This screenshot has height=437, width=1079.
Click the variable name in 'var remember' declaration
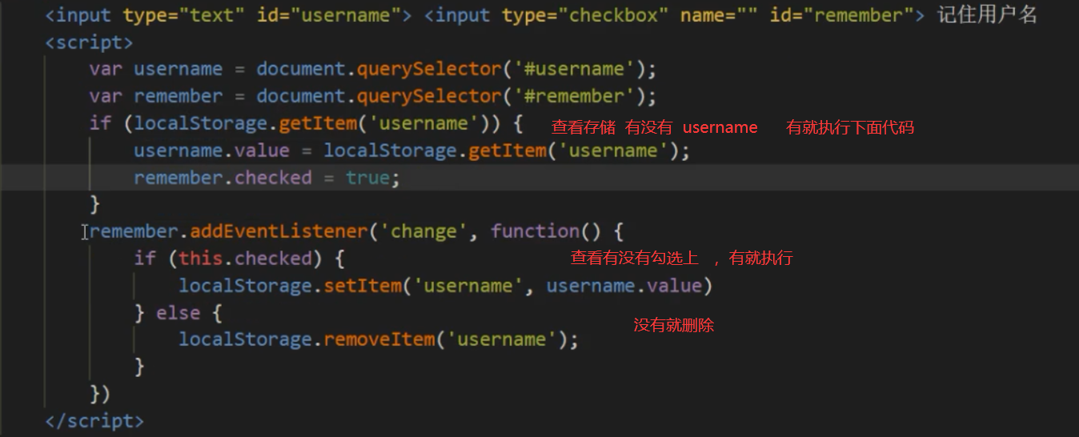[178, 96]
